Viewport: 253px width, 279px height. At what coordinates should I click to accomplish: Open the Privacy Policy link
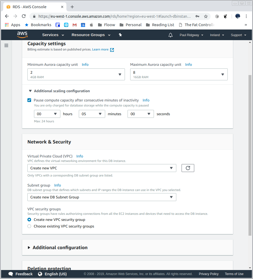pyautogui.click(x=208, y=274)
